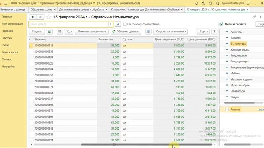Image resolution: width=264 pixels, height=148 pixels.
Task: Toggle По точному соответствию checkbox
Action: pyautogui.click(x=125, y=24)
